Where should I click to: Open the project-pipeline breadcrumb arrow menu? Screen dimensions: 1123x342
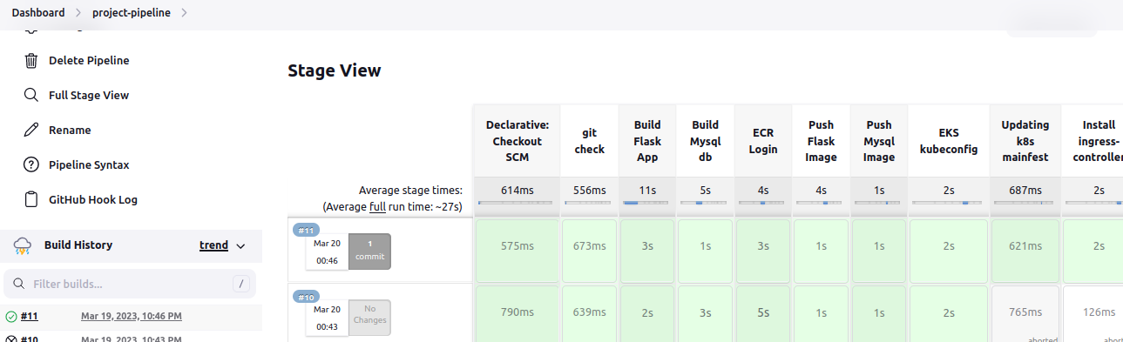pos(185,13)
